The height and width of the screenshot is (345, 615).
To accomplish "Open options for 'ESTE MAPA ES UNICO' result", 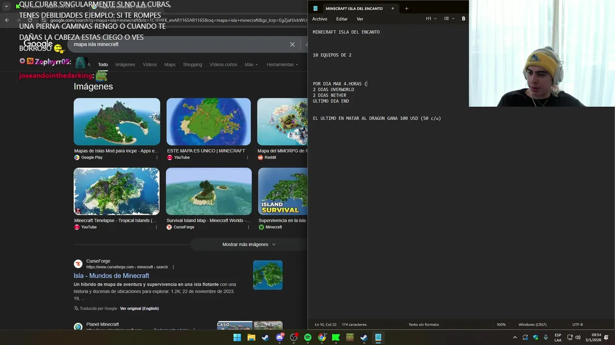I will [x=247, y=158].
